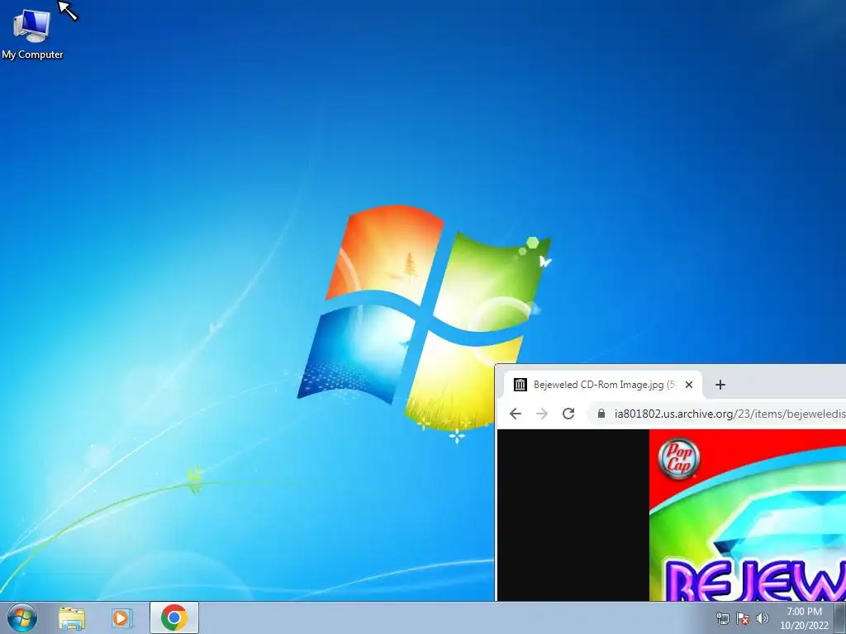Reload the page in Chrome

(x=568, y=414)
